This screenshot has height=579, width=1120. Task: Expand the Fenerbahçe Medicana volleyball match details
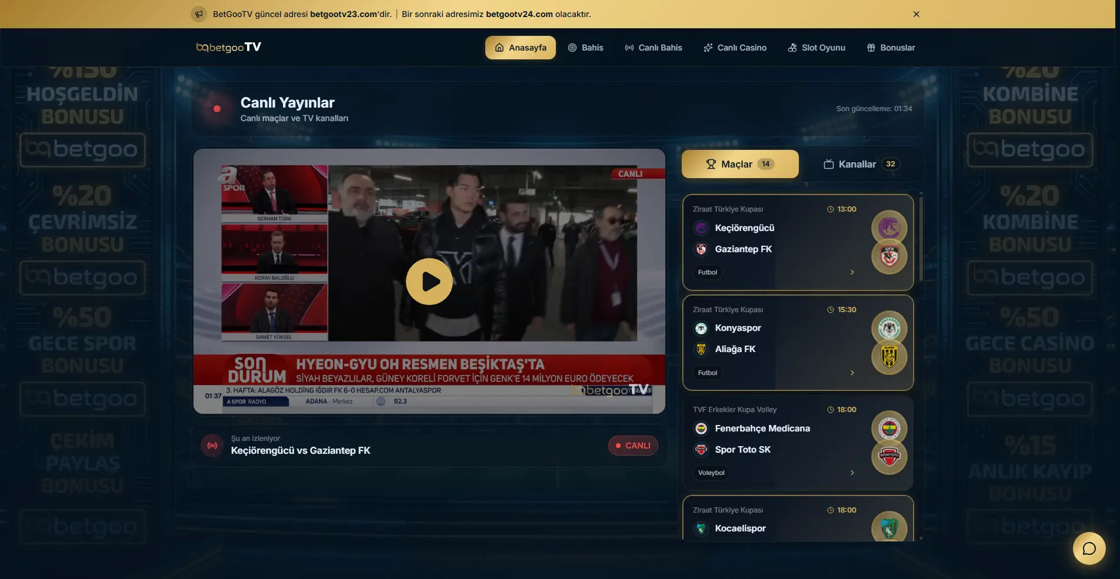[852, 472]
